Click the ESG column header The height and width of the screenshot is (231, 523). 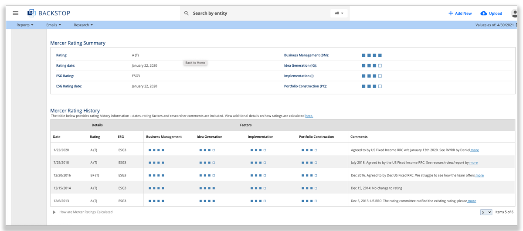click(x=121, y=137)
